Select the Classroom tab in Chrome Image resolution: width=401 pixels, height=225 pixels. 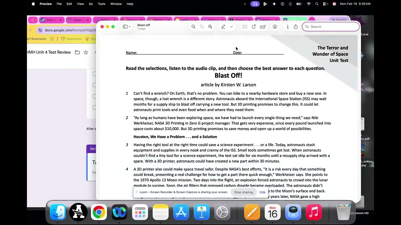[x=77, y=20]
